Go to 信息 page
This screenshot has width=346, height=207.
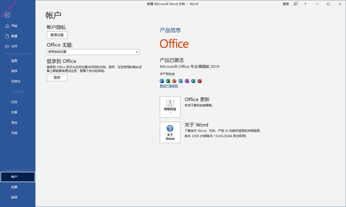[18, 61]
